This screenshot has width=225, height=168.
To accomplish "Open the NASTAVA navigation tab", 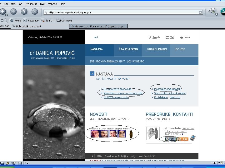I will point(99,50).
